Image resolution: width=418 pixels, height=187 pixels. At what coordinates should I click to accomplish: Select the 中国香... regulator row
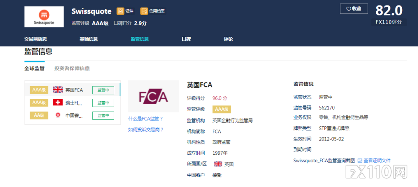(x=72, y=115)
